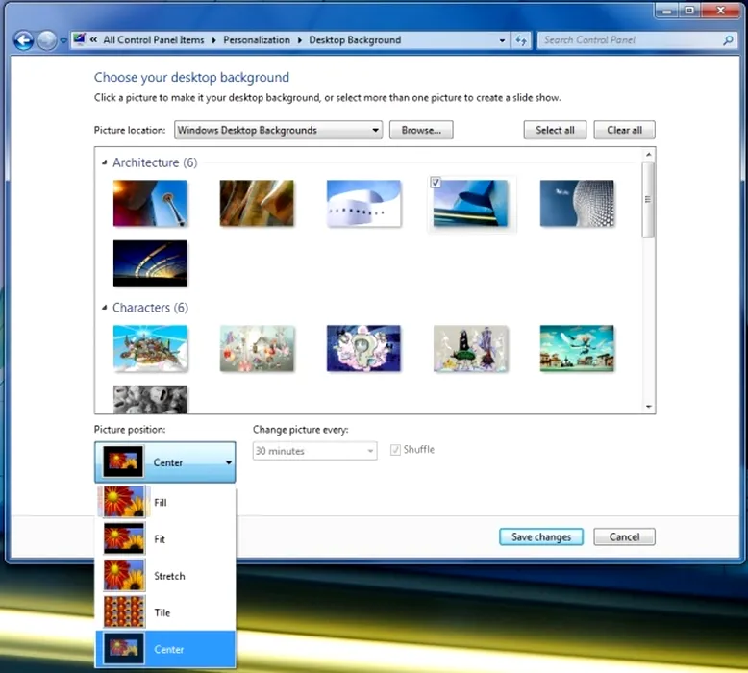This screenshot has height=673, width=748.
Task: Click the Forward navigation arrow button
Action: pyautogui.click(x=47, y=40)
